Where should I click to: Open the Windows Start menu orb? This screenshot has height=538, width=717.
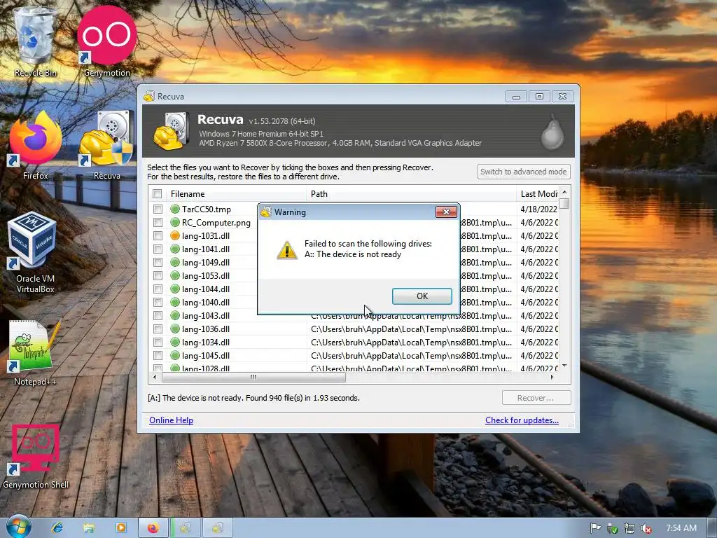pyautogui.click(x=18, y=527)
